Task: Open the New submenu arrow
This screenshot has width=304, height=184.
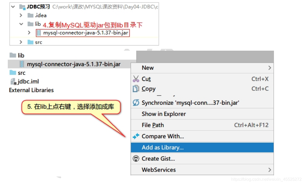Action: [270, 68]
